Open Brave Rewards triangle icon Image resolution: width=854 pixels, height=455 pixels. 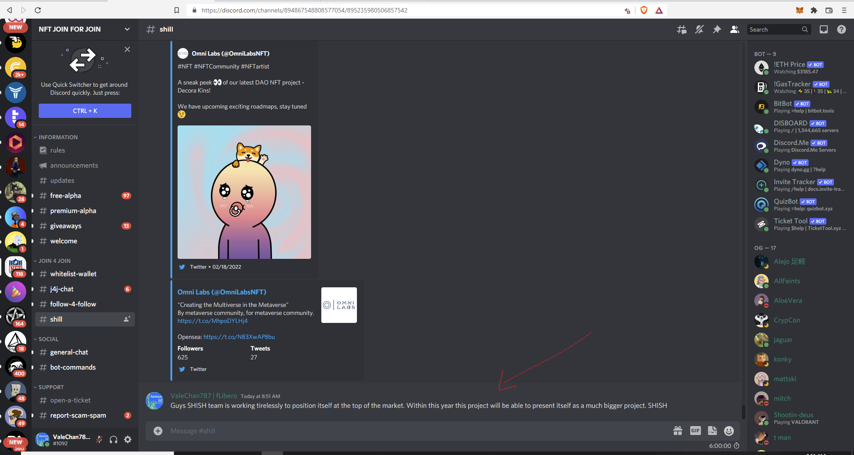(659, 10)
